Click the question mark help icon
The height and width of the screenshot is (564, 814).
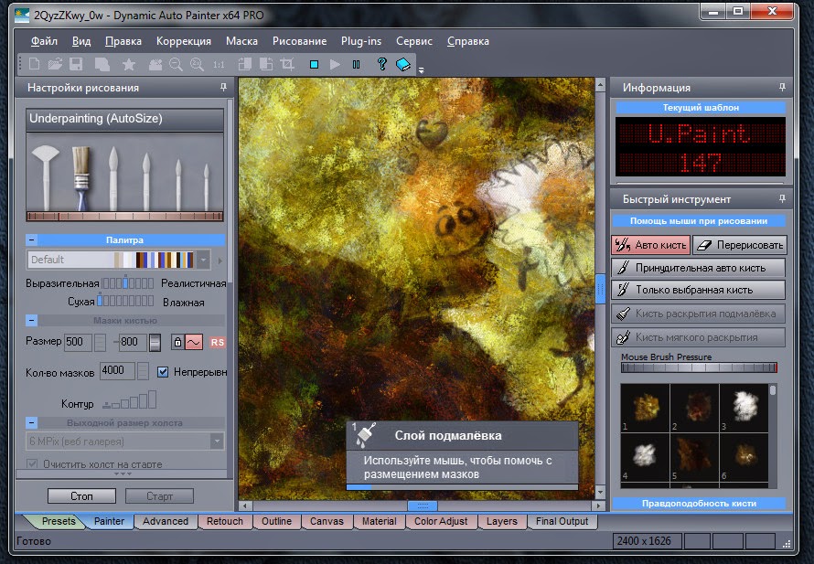[x=381, y=64]
